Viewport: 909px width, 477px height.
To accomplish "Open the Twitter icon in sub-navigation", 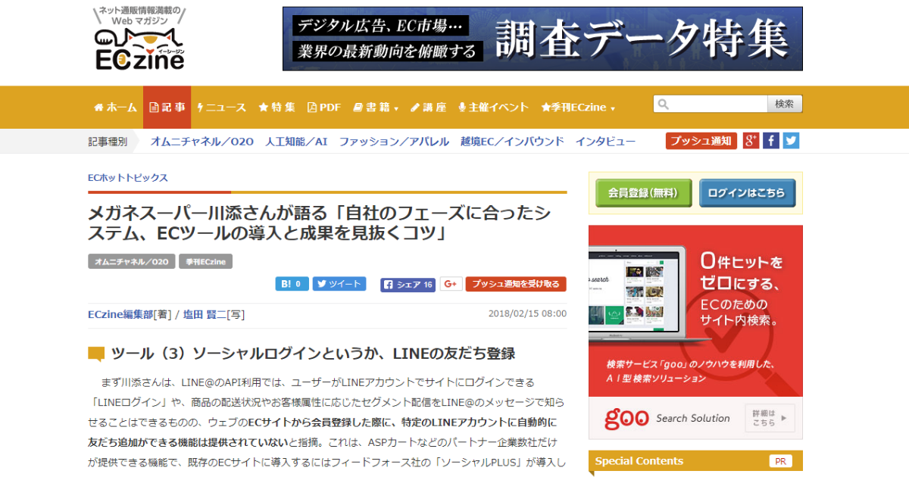I will click(x=791, y=141).
